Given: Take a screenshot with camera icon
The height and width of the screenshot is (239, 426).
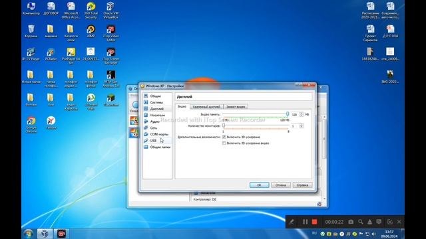Looking at the screenshot, I should click(x=351, y=222).
